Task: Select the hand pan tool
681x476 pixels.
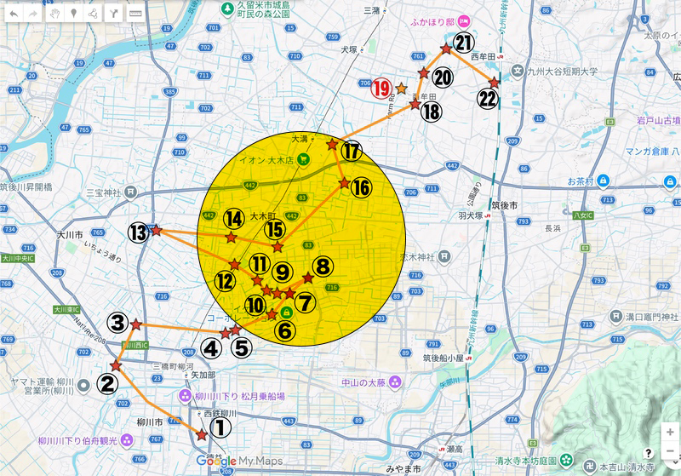Action: coord(54,14)
